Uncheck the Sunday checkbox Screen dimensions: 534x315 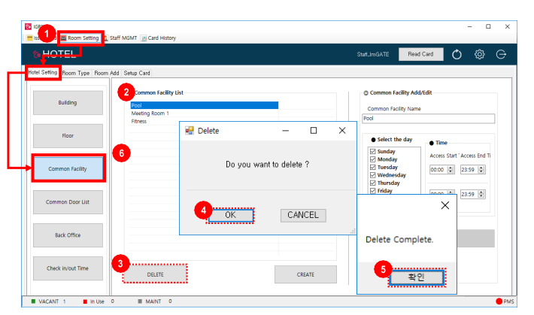[373, 152]
